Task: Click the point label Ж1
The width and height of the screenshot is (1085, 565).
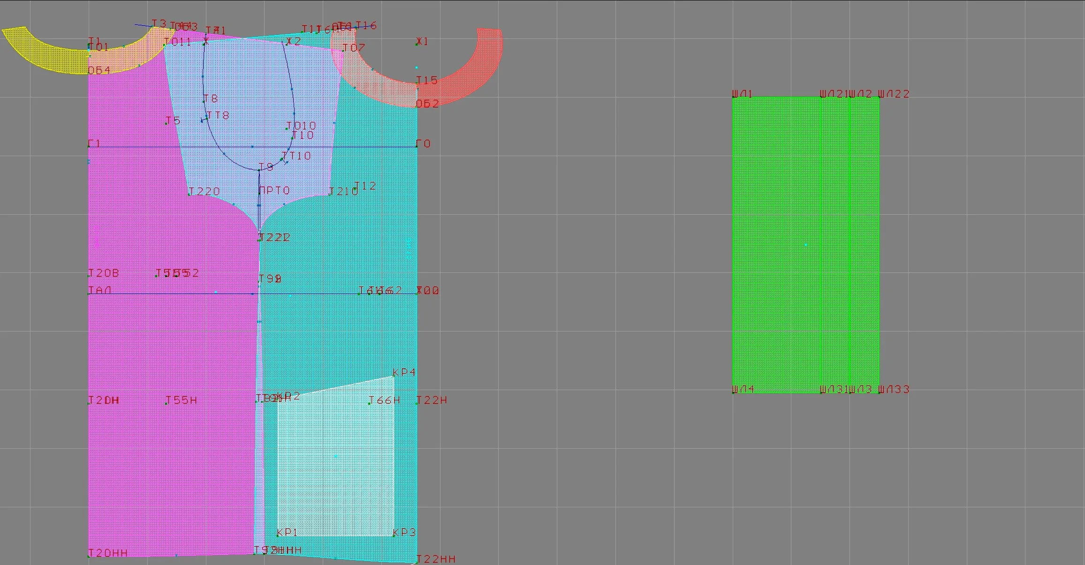Action: point(422,42)
